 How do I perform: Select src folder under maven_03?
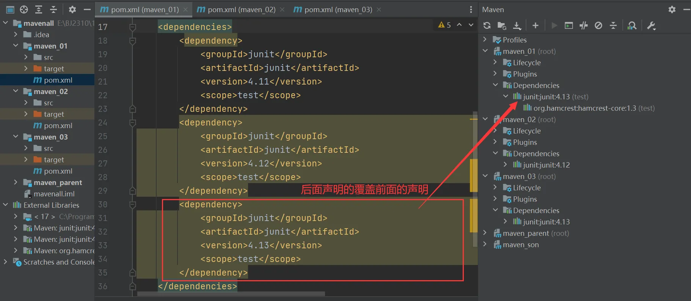coord(43,148)
